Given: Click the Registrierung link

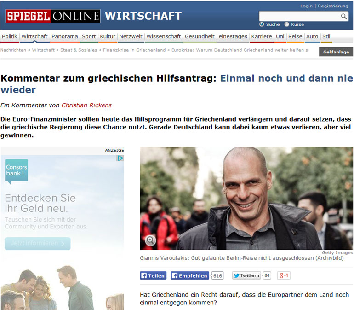Looking at the screenshot, I should pyautogui.click(x=333, y=6).
